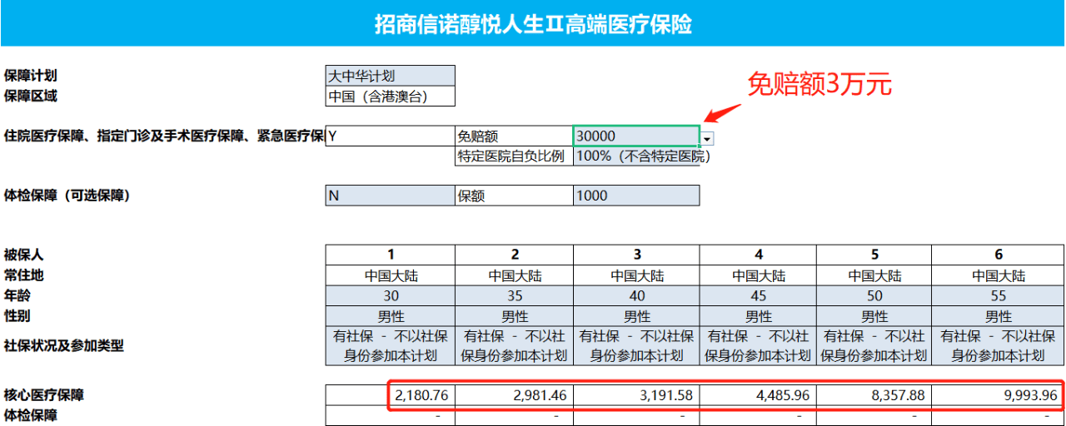Click the 体检保障（可选保障）row label
Viewport: 1066px width, 426px height.
[67, 196]
